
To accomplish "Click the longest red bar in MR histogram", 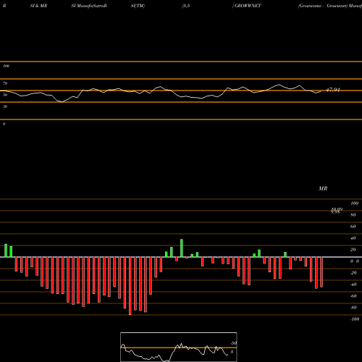I will 130,286.
